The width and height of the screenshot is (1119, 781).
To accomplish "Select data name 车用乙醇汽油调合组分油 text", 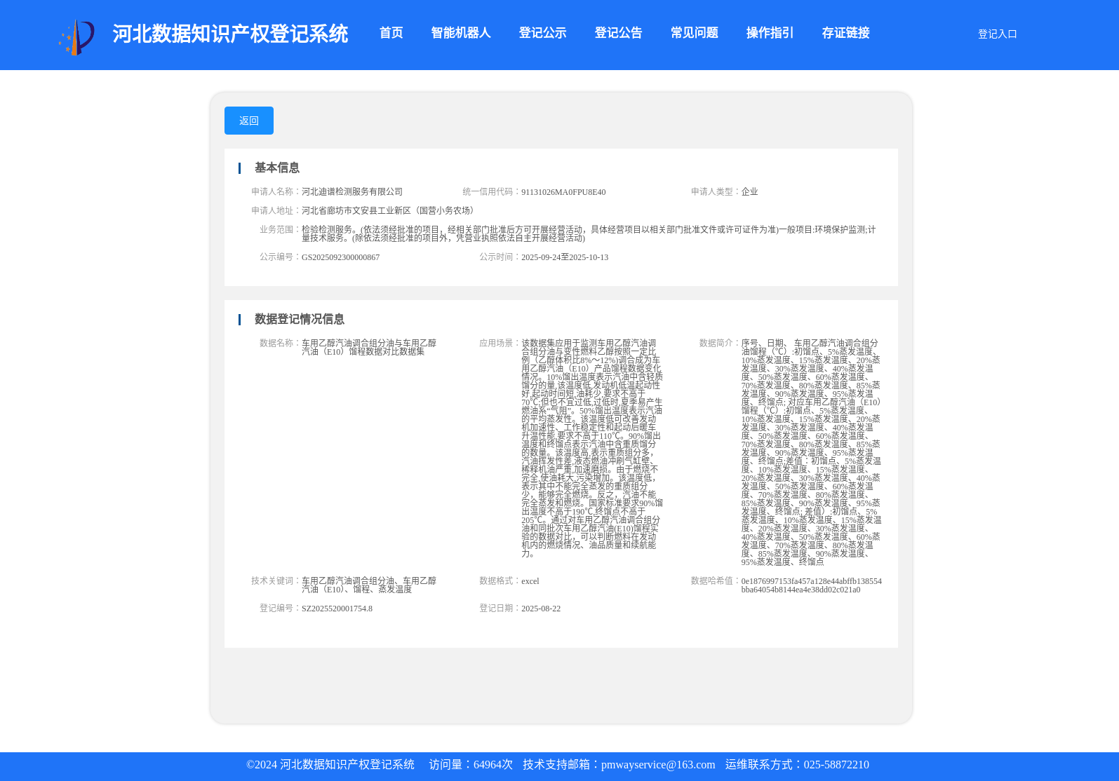I will click(369, 348).
